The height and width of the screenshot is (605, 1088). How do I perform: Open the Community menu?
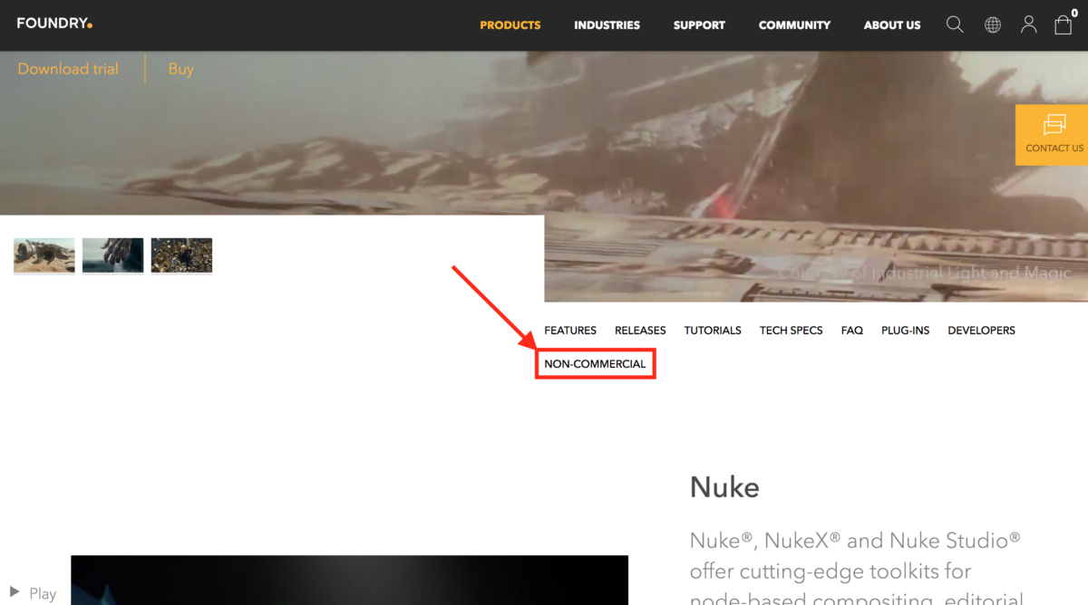click(794, 25)
